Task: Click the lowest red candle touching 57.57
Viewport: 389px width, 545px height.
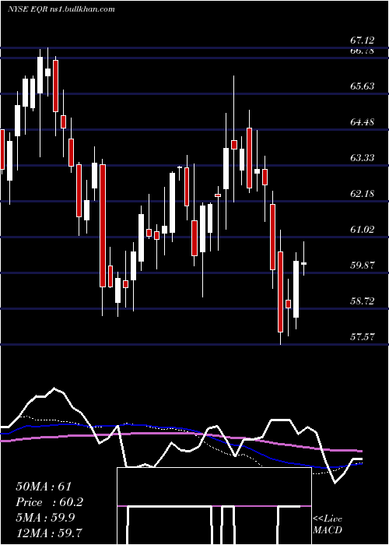Action: pos(280,292)
